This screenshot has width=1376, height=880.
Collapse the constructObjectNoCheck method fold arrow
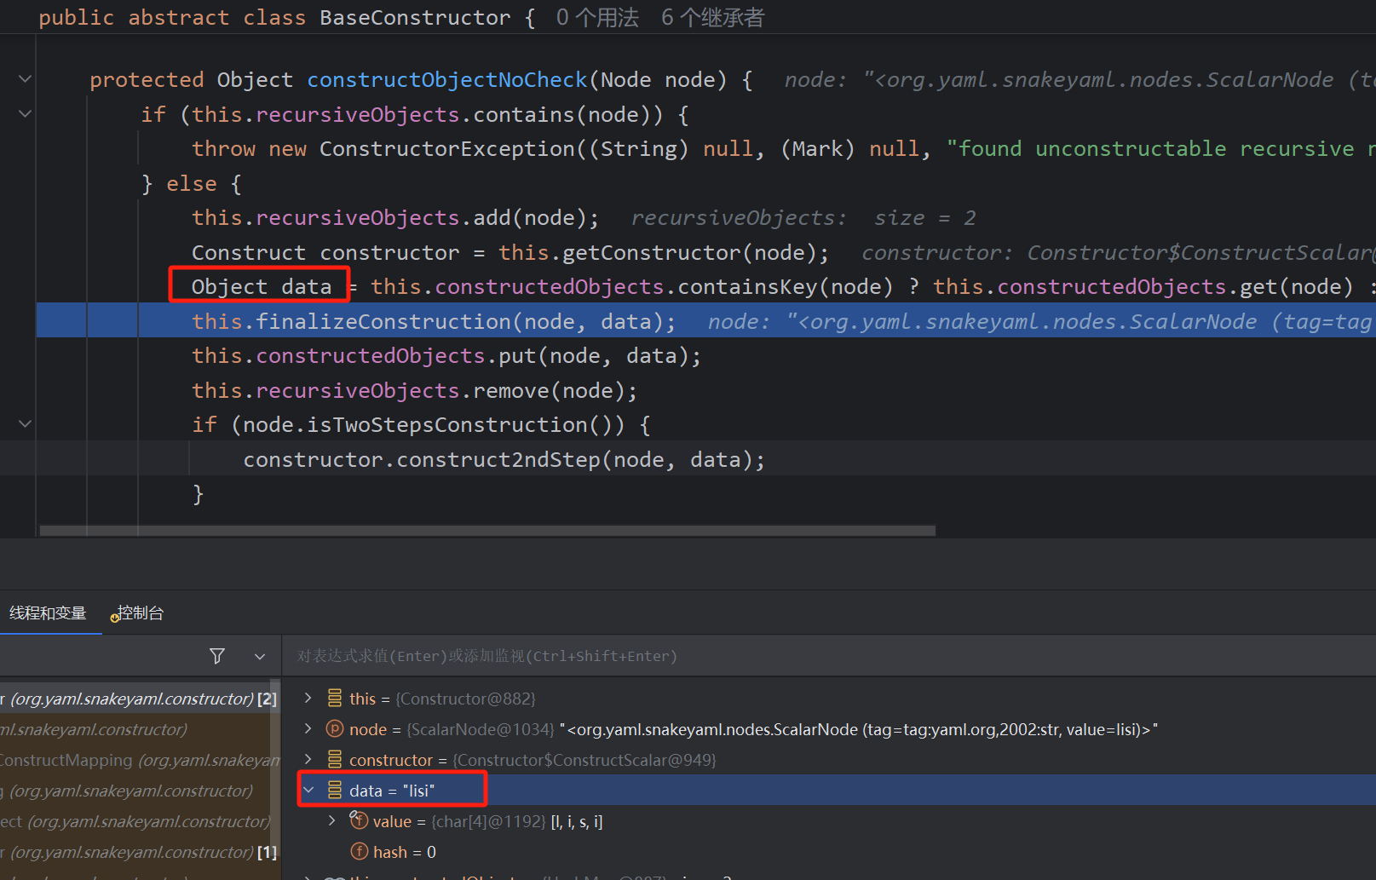pyautogui.click(x=25, y=79)
